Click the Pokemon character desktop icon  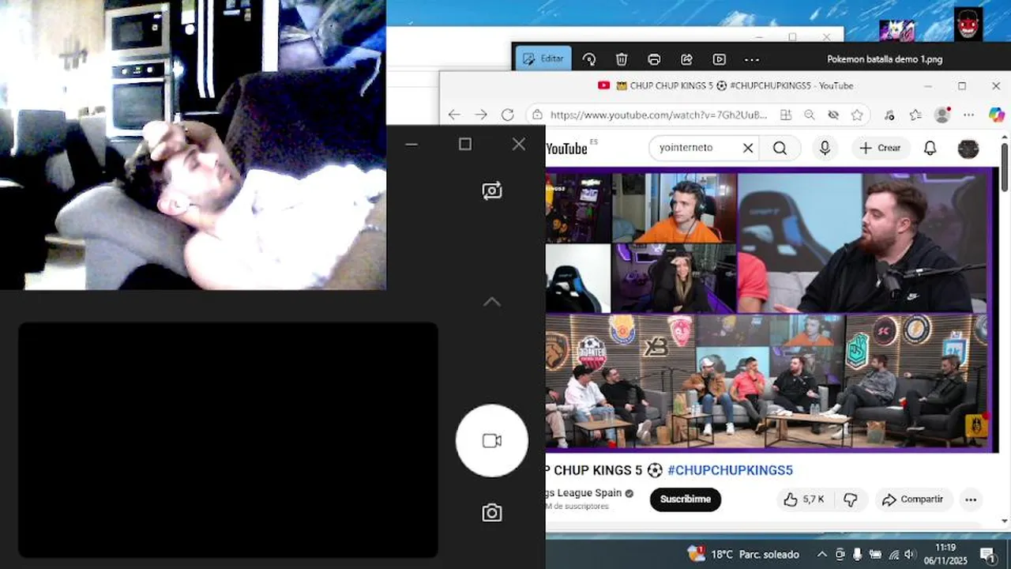[897, 30]
